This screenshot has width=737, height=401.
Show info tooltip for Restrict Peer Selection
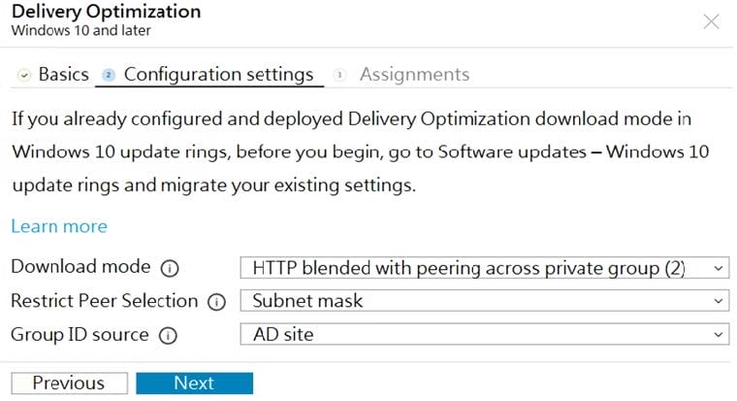pos(216,302)
